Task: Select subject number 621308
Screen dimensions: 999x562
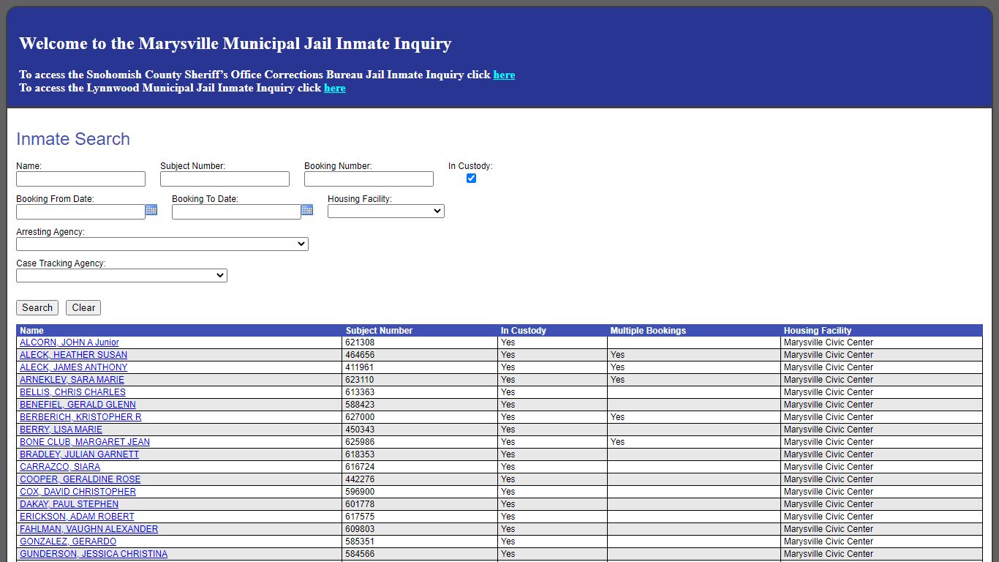Action: click(x=360, y=342)
